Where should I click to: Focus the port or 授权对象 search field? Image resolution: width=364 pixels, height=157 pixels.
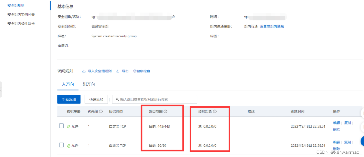(x=154, y=99)
